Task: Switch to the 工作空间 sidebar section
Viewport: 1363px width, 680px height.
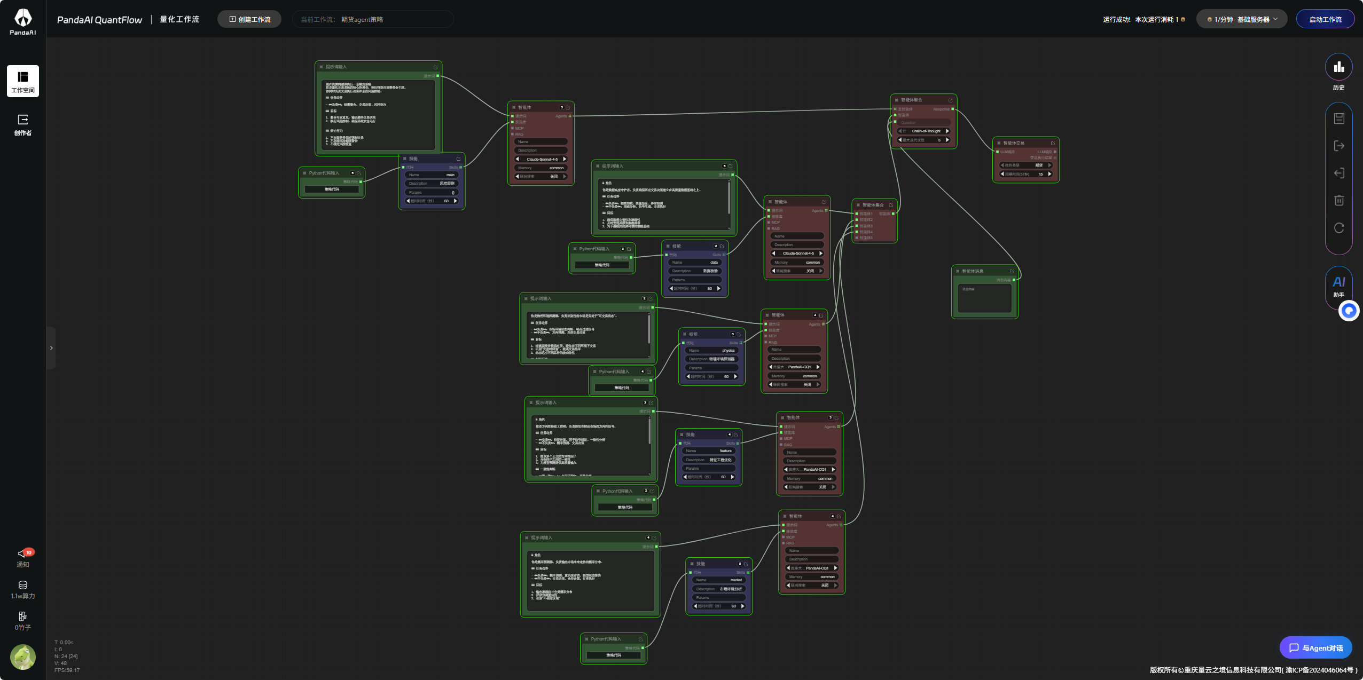Action: coord(22,81)
